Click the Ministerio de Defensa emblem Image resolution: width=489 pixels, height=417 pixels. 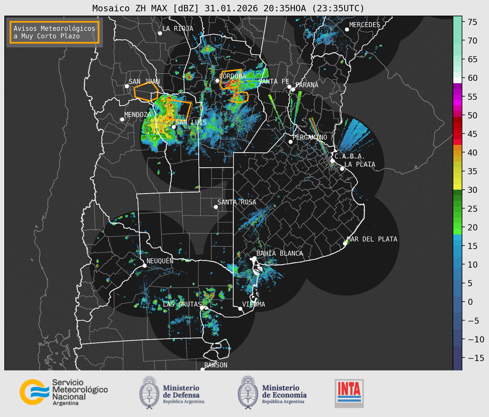pyautogui.click(x=149, y=392)
